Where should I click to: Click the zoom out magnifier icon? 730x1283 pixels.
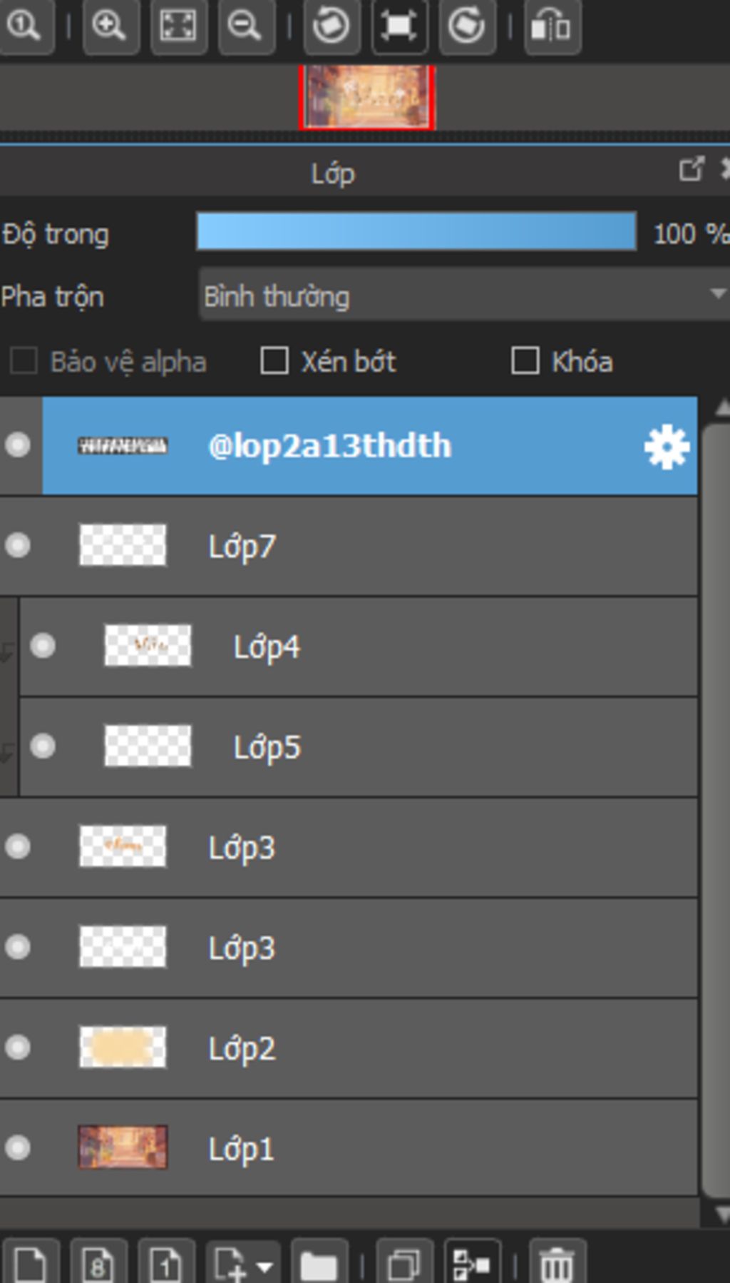[246, 26]
